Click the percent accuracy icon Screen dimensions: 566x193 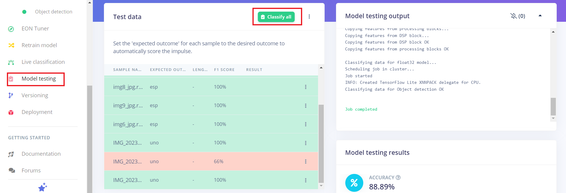(354, 183)
